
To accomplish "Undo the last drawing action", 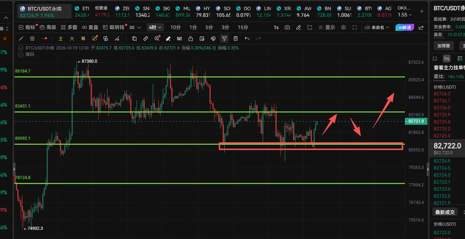I will pyautogui.click(x=247, y=39).
